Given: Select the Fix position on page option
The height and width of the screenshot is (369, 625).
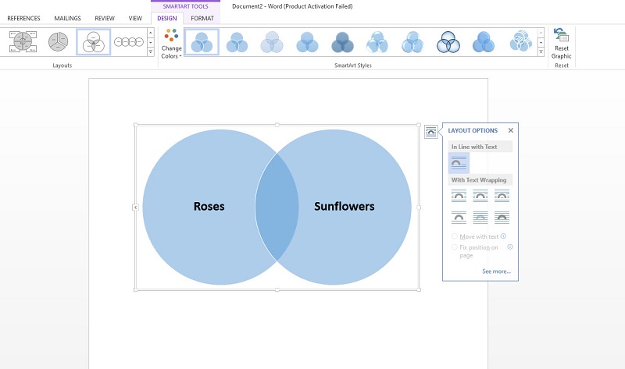Looking at the screenshot, I should coord(454,247).
